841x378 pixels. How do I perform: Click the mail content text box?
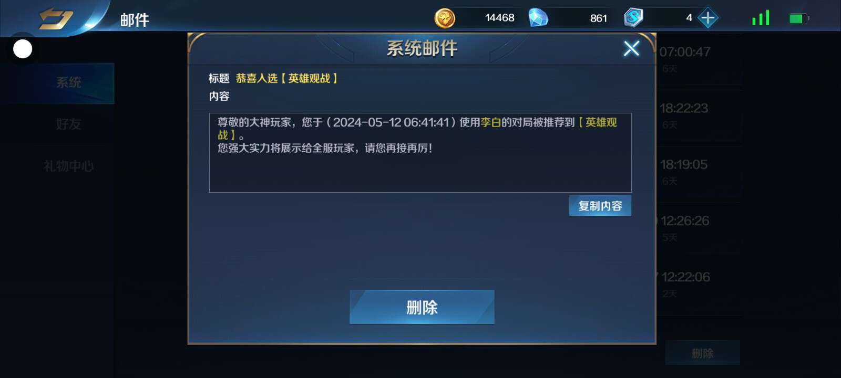pos(420,153)
